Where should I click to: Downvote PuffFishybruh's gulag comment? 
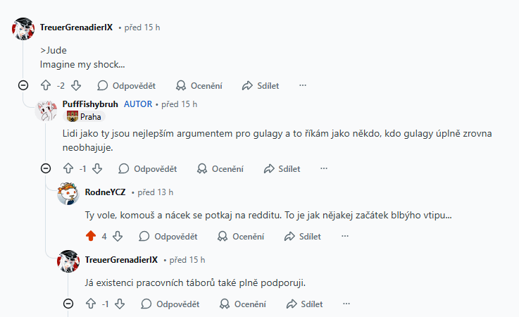(x=98, y=168)
